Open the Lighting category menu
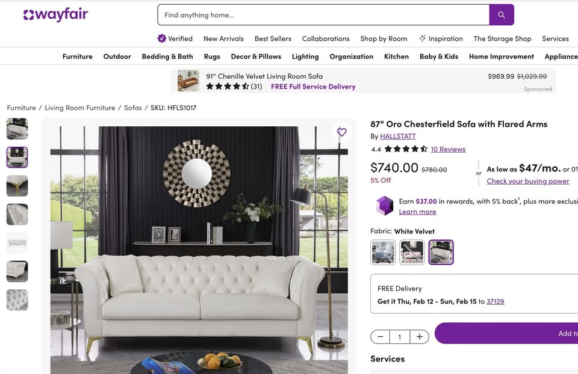 [x=305, y=57]
